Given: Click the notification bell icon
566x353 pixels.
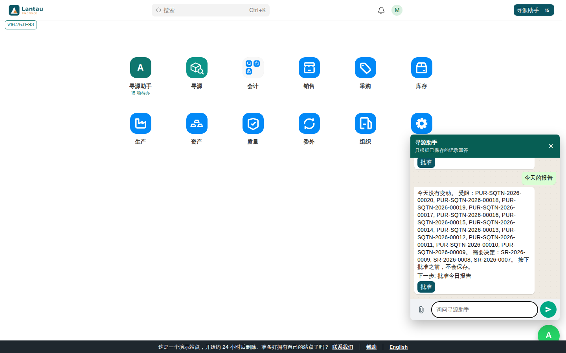Looking at the screenshot, I should point(381,10).
